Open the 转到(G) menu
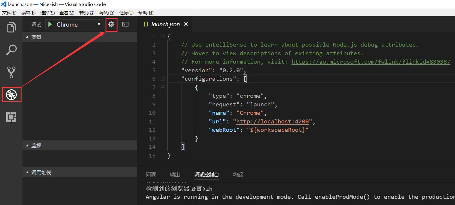Screen dimensions: 455x205 coord(87,13)
